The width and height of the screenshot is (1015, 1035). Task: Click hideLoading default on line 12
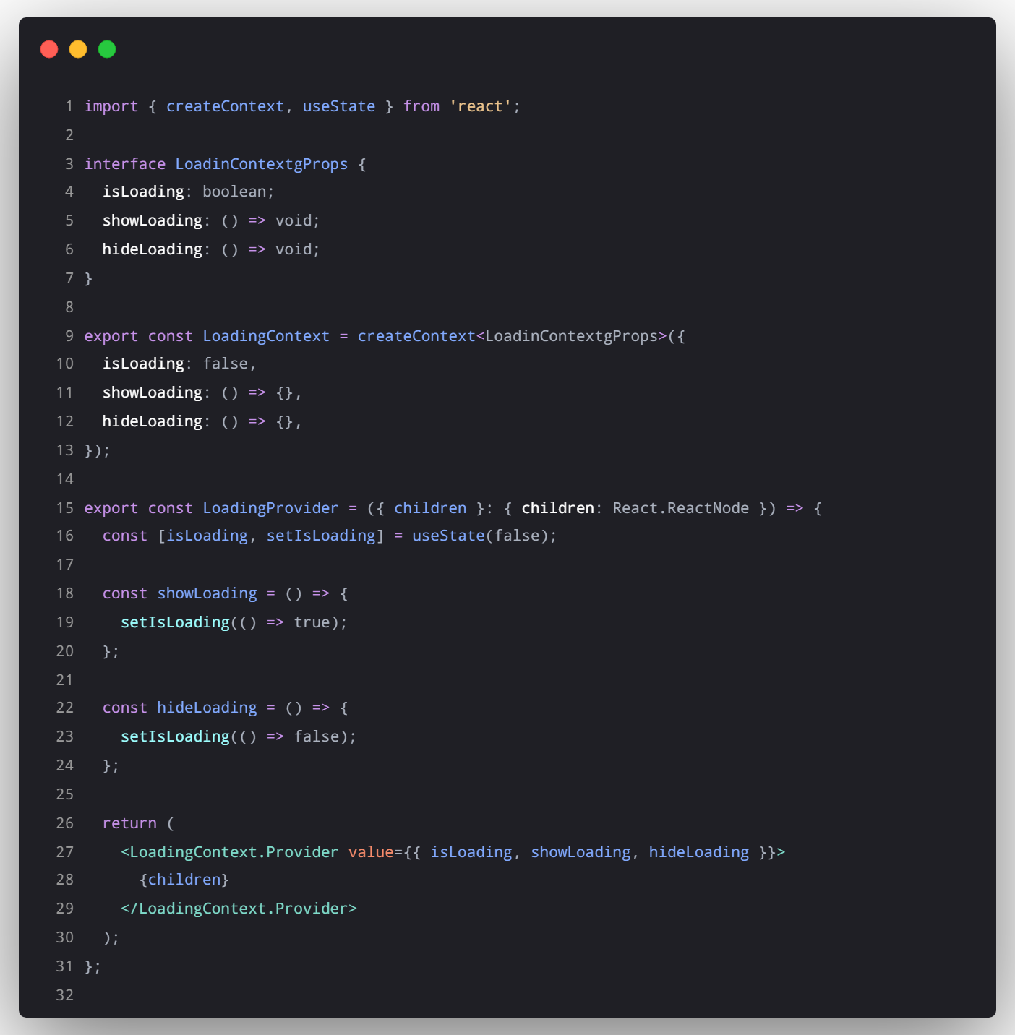(152, 421)
